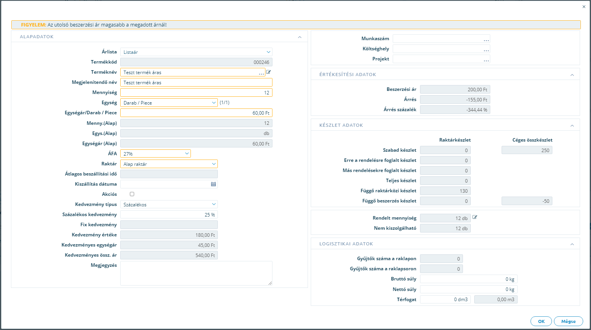
Task: Open the Egység Darab / Piece dropdown
Action: pyautogui.click(x=169, y=103)
